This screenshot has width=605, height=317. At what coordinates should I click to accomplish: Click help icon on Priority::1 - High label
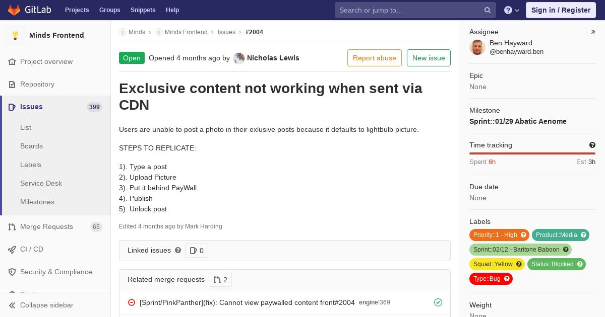[523, 235]
